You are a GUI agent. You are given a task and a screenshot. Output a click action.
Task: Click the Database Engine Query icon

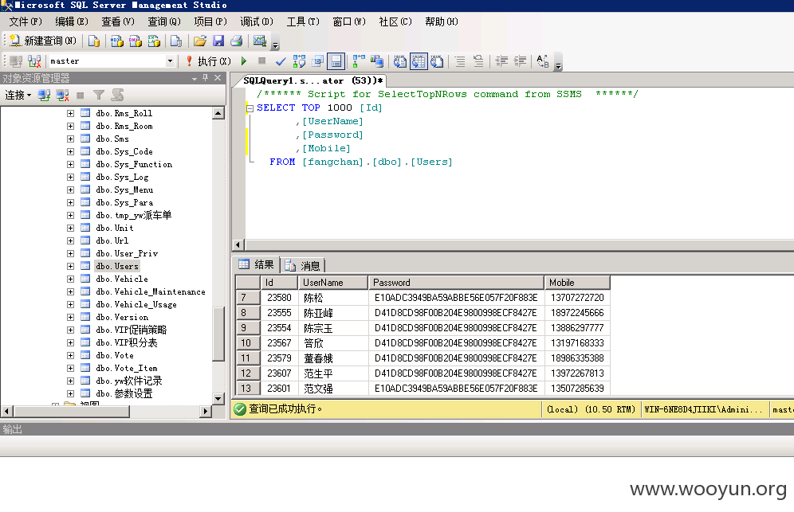[94, 41]
